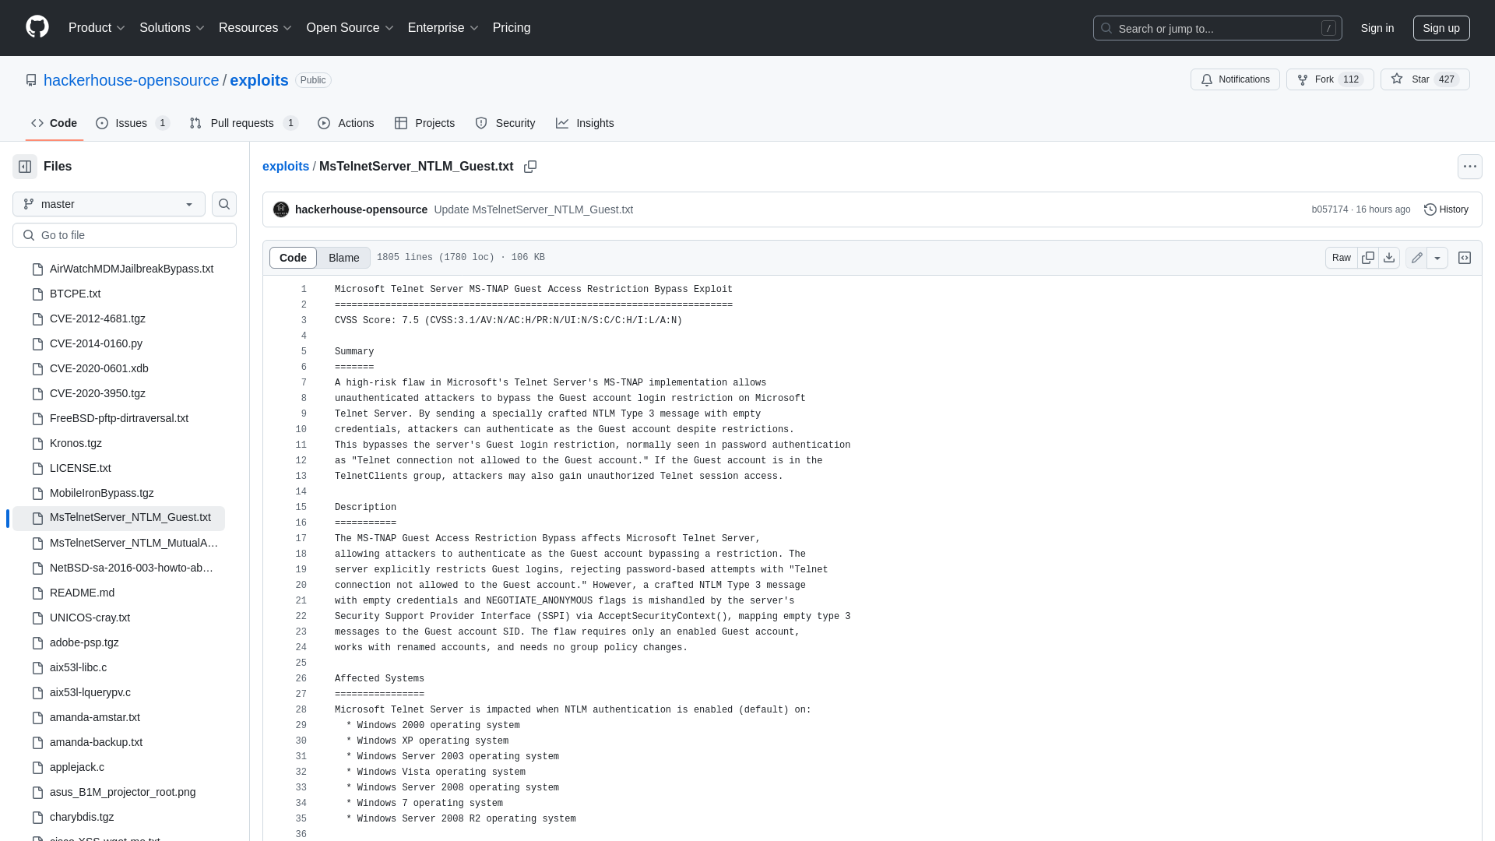This screenshot has width=1495, height=841.
Task: Open asus_B1M_projector_root.png file entry
Action: point(122,792)
